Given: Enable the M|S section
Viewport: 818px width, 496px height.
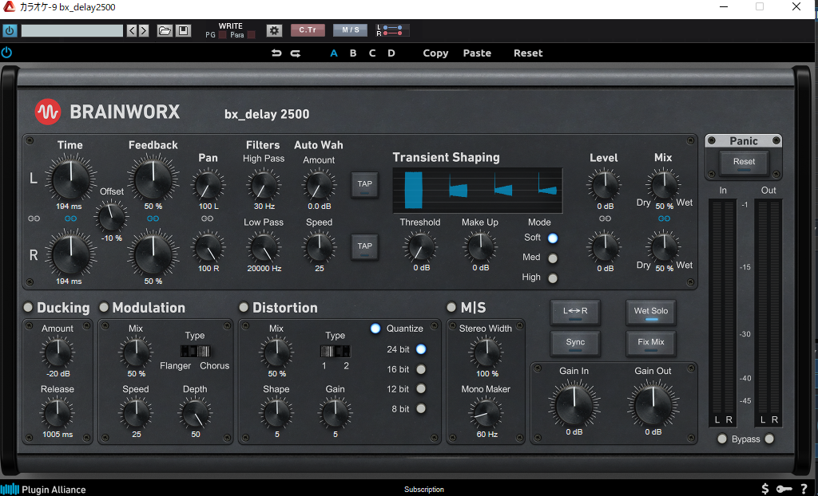Looking at the screenshot, I should coord(451,307).
